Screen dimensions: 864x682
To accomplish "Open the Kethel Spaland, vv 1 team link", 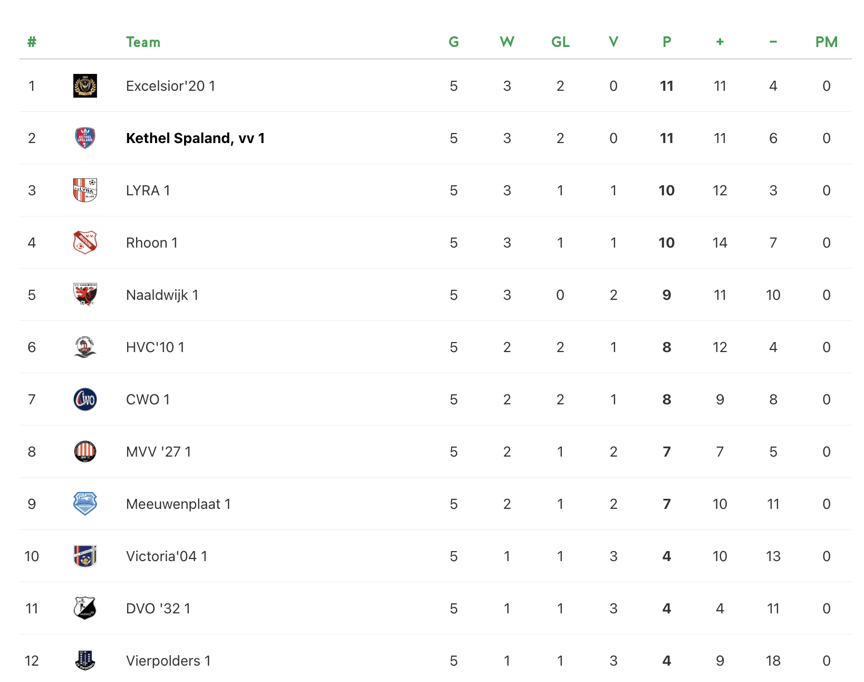I will [195, 138].
